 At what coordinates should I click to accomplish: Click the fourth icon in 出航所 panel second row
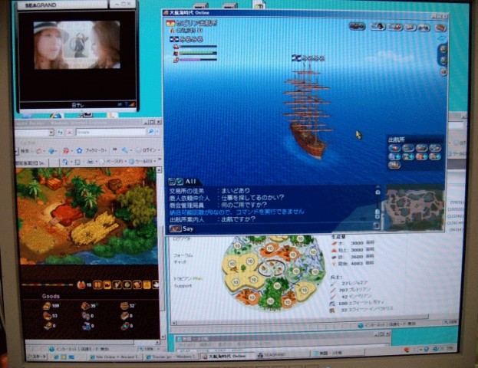click(435, 156)
